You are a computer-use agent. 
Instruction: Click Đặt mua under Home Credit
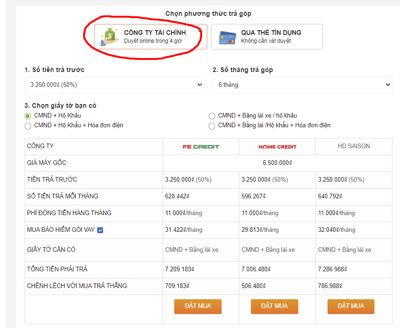[274, 306]
